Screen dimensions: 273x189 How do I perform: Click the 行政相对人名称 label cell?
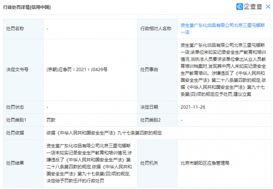click(157, 29)
